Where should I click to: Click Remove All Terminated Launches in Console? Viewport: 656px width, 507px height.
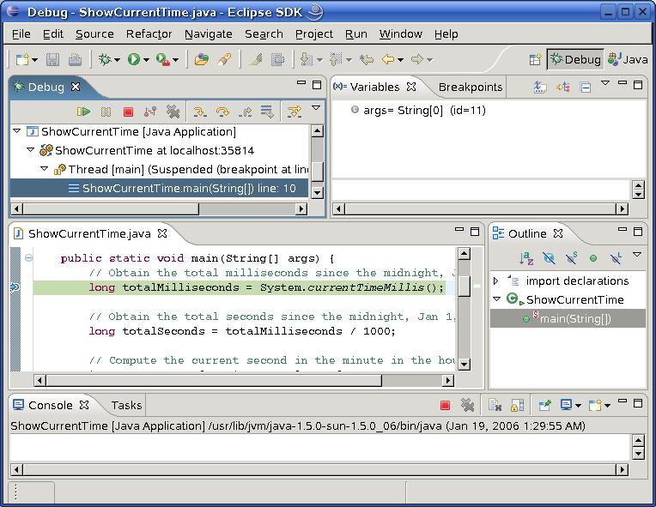point(467,405)
